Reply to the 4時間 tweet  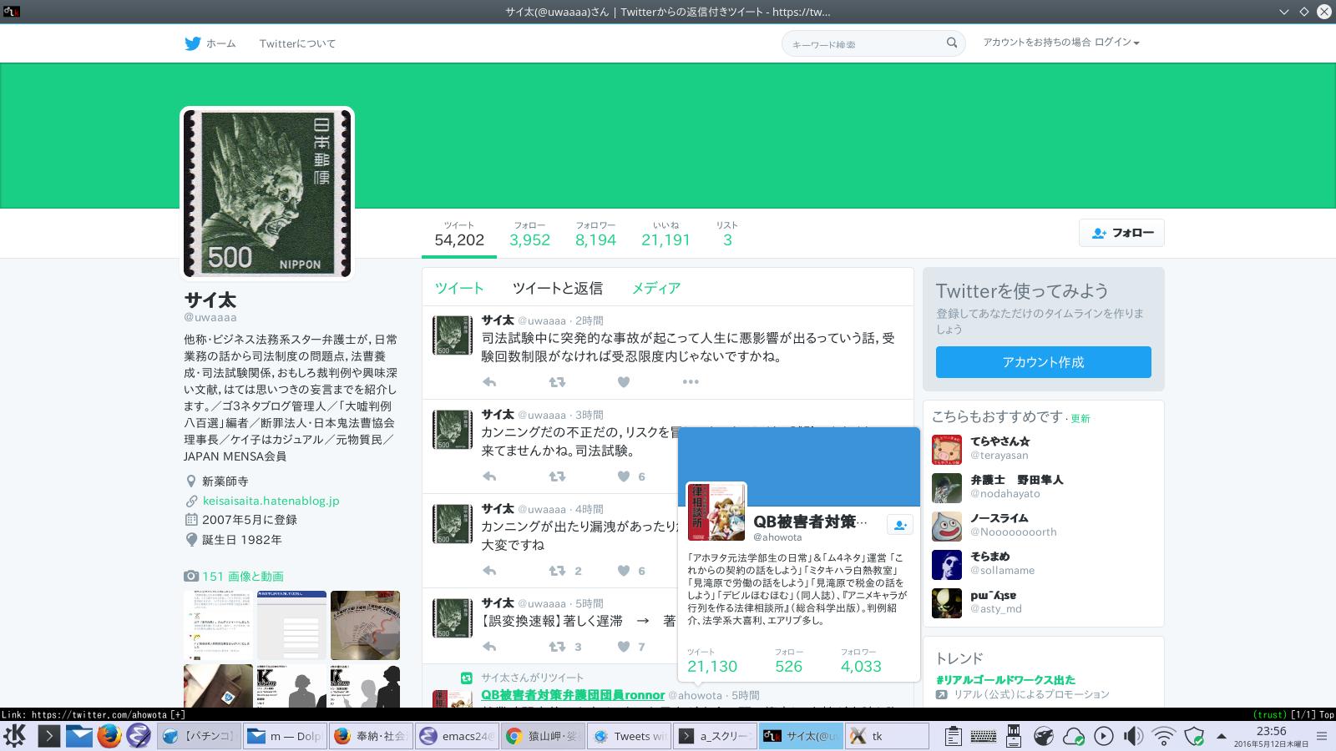click(x=489, y=571)
